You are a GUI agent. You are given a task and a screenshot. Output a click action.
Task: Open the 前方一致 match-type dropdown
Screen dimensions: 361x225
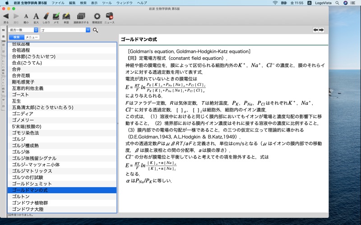[23, 30]
